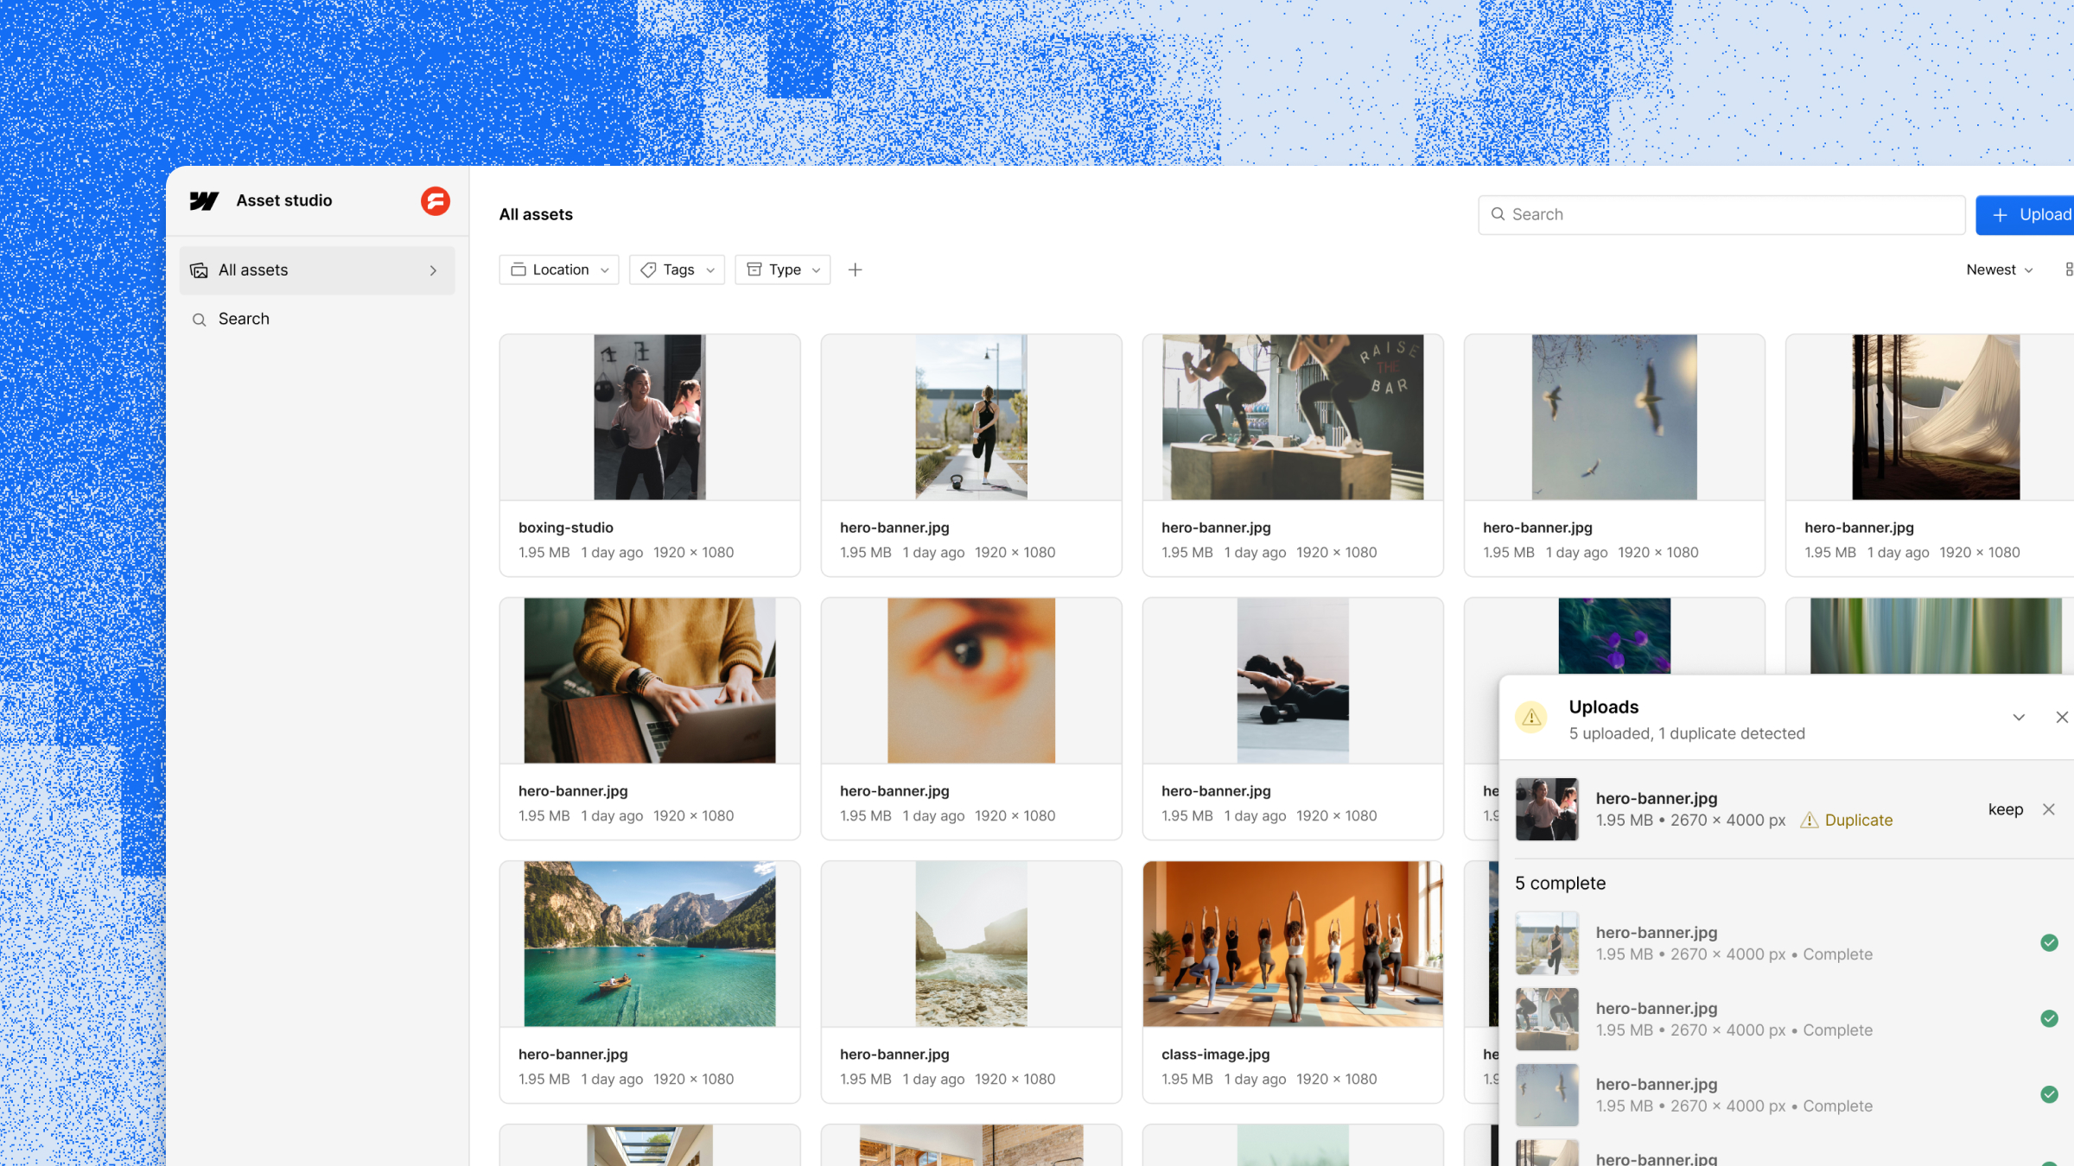
Task: Focus the top Search input field
Action: point(1721,214)
